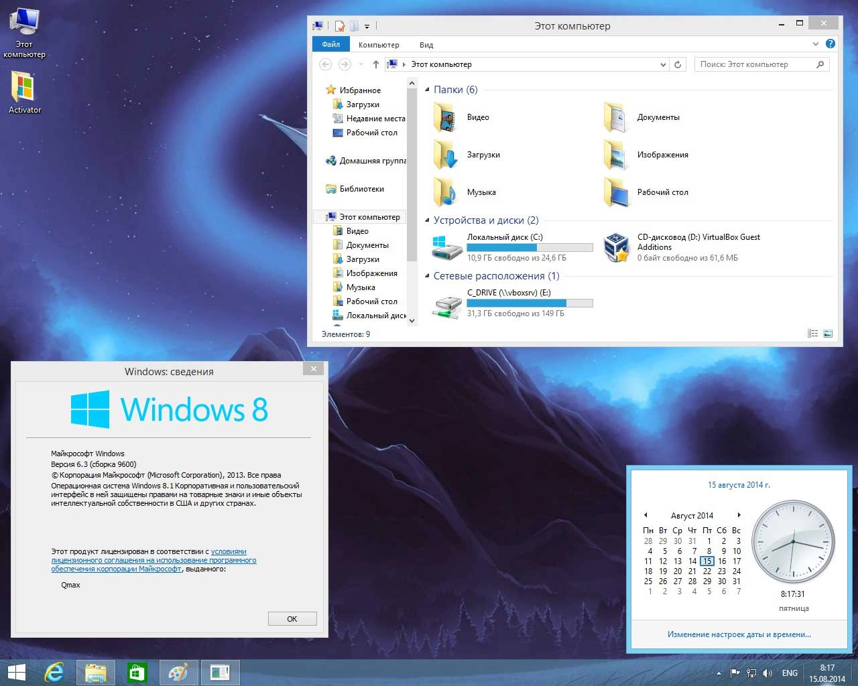Select Локальный диск in navigation tree
Image resolution: width=858 pixels, height=686 pixels.
pos(369,316)
